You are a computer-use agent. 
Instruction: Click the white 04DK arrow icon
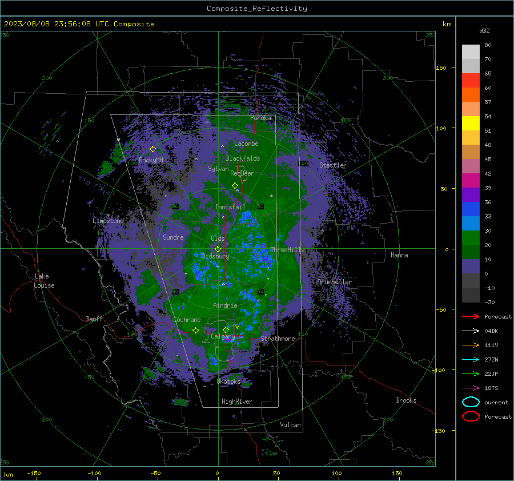(471, 331)
